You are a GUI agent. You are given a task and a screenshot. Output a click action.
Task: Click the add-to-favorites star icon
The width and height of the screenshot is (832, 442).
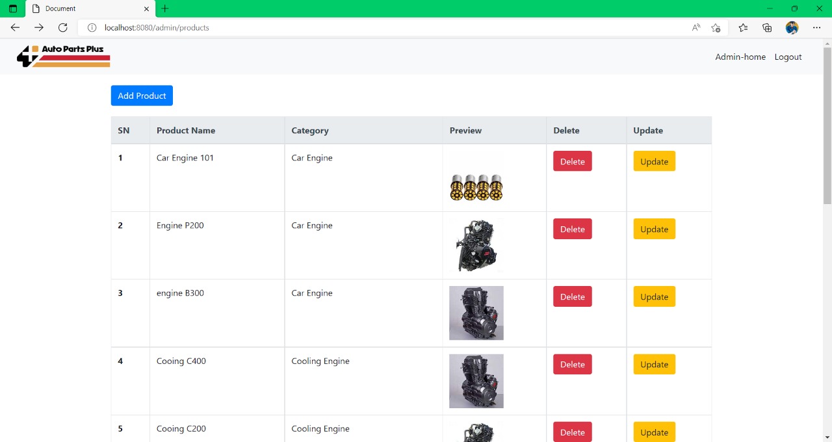click(716, 27)
